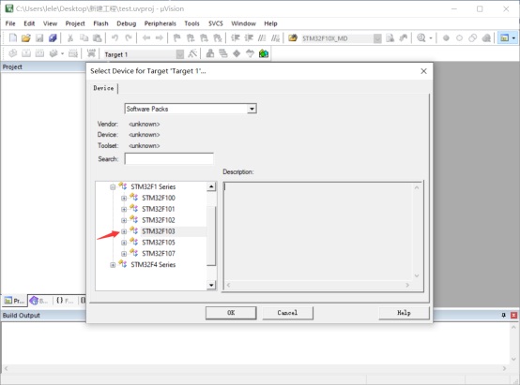Click the Manage Run-Time Environment diamond icon
520x385 pixels.
pyautogui.click(x=237, y=53)
